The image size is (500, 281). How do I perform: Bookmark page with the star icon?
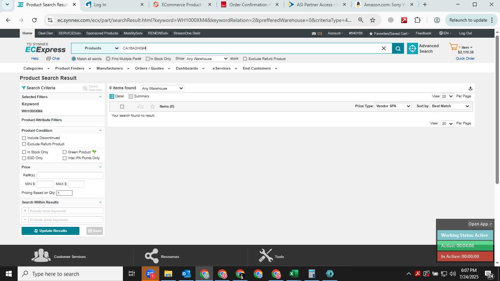[x=373, y=20]
